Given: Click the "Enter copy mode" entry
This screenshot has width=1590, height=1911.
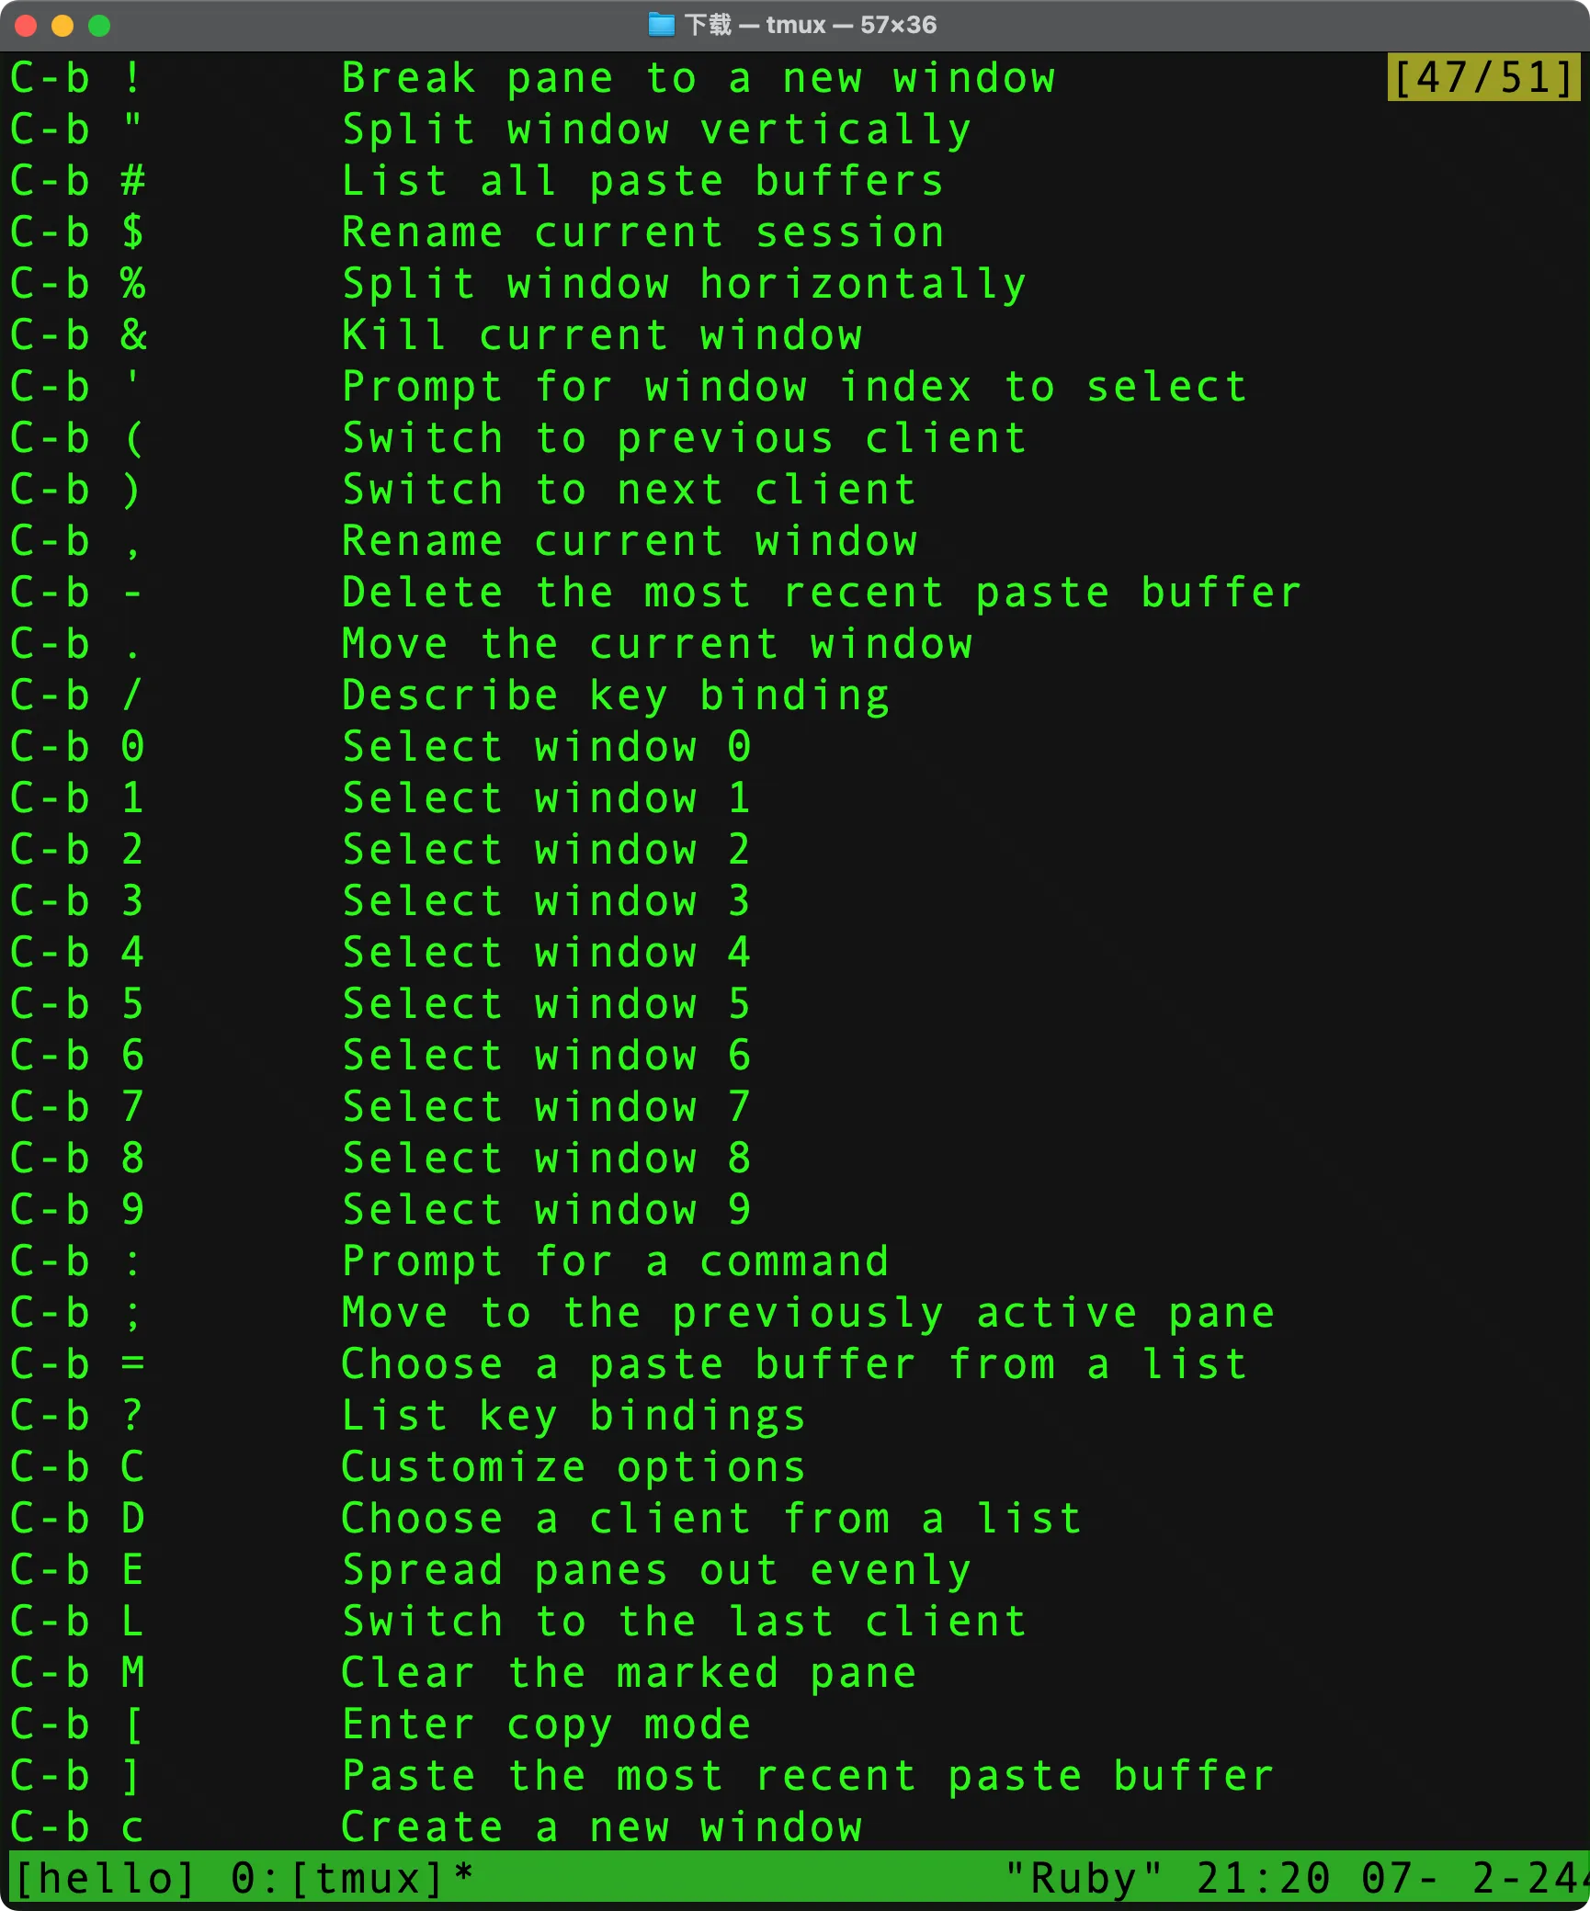Looking at the screenshot, I should 547,1724.
